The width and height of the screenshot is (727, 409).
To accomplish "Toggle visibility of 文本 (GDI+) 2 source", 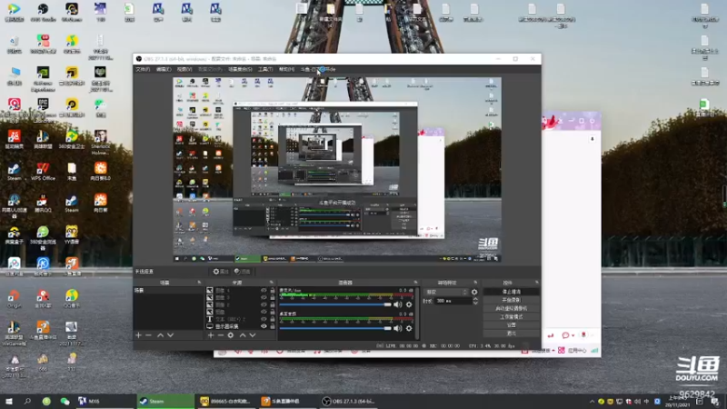I will coord(264,319).
